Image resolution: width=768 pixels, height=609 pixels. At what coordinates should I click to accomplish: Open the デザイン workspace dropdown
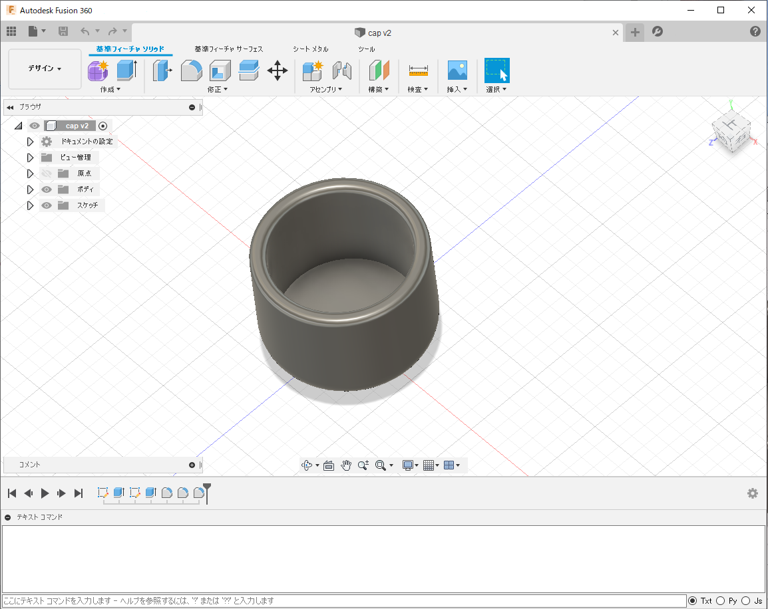(x=45, y=68)
